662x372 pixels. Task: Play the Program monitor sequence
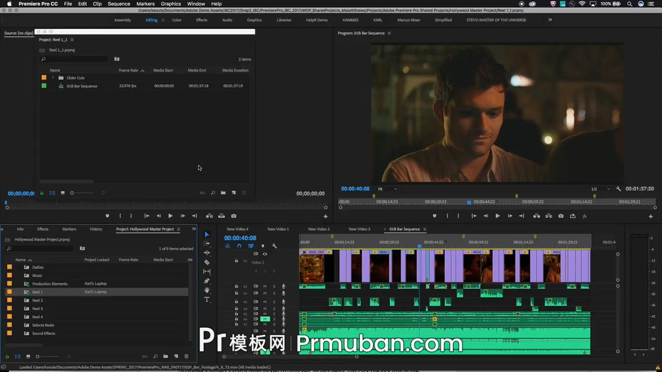pyautogui.click(x=498, y=216)
